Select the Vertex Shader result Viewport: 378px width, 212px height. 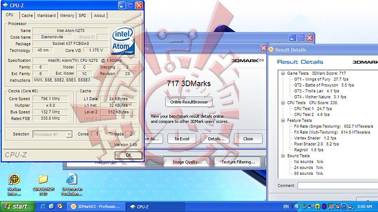point(315,138)
